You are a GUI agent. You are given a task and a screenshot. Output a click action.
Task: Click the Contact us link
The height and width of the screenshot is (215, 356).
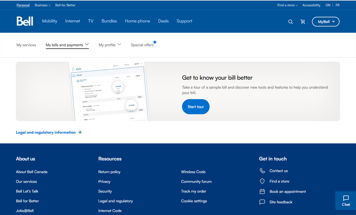(279, 171)
